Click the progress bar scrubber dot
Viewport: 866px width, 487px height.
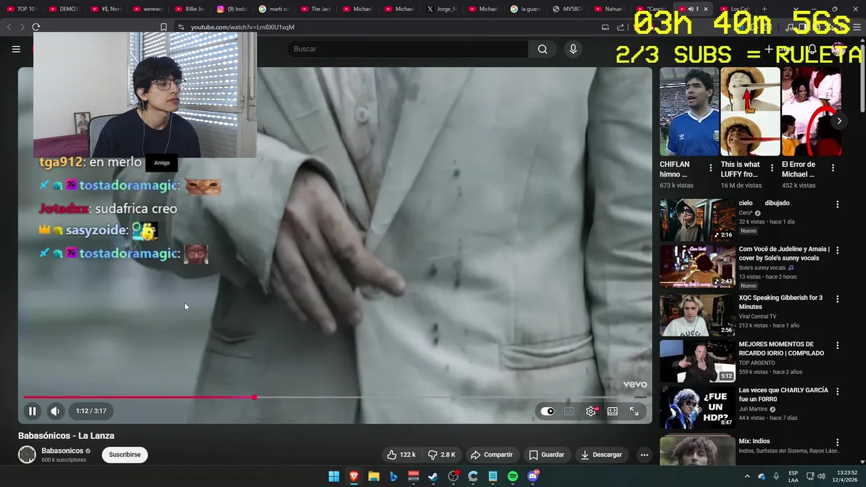pos(254,397)
